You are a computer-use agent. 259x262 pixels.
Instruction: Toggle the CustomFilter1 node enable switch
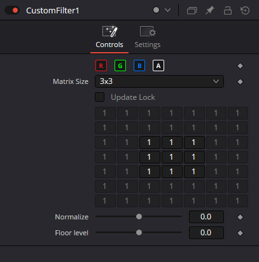click(12, 10)
